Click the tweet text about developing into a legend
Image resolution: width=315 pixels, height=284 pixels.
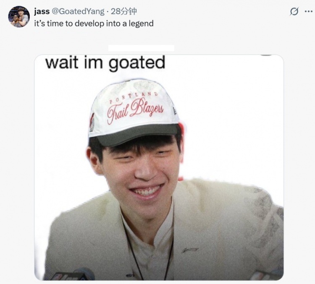(94, 23)
